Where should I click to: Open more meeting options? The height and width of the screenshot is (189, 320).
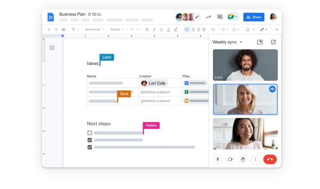click(255, 159)
